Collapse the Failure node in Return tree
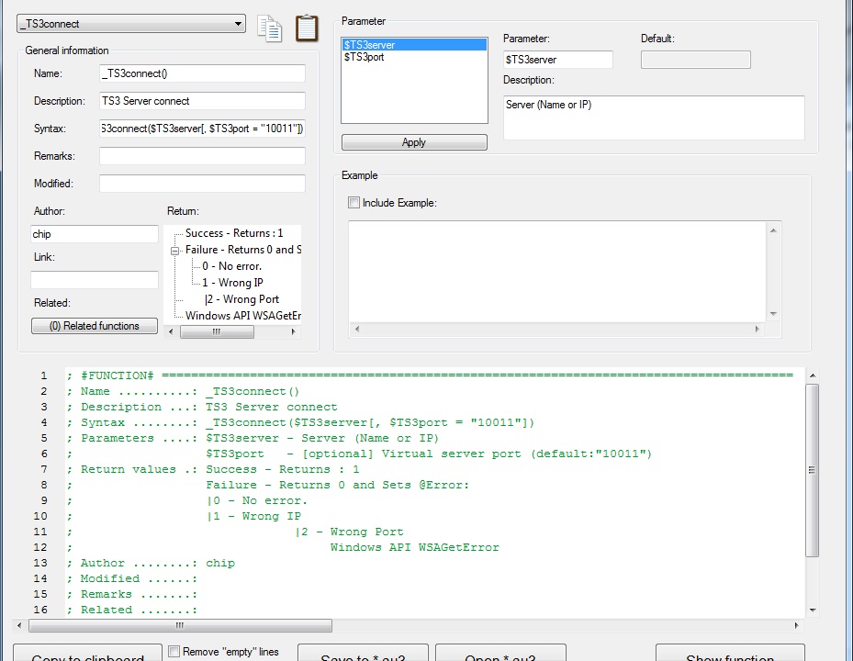This screenshot has height=661, width=853. tap(175, 250)
